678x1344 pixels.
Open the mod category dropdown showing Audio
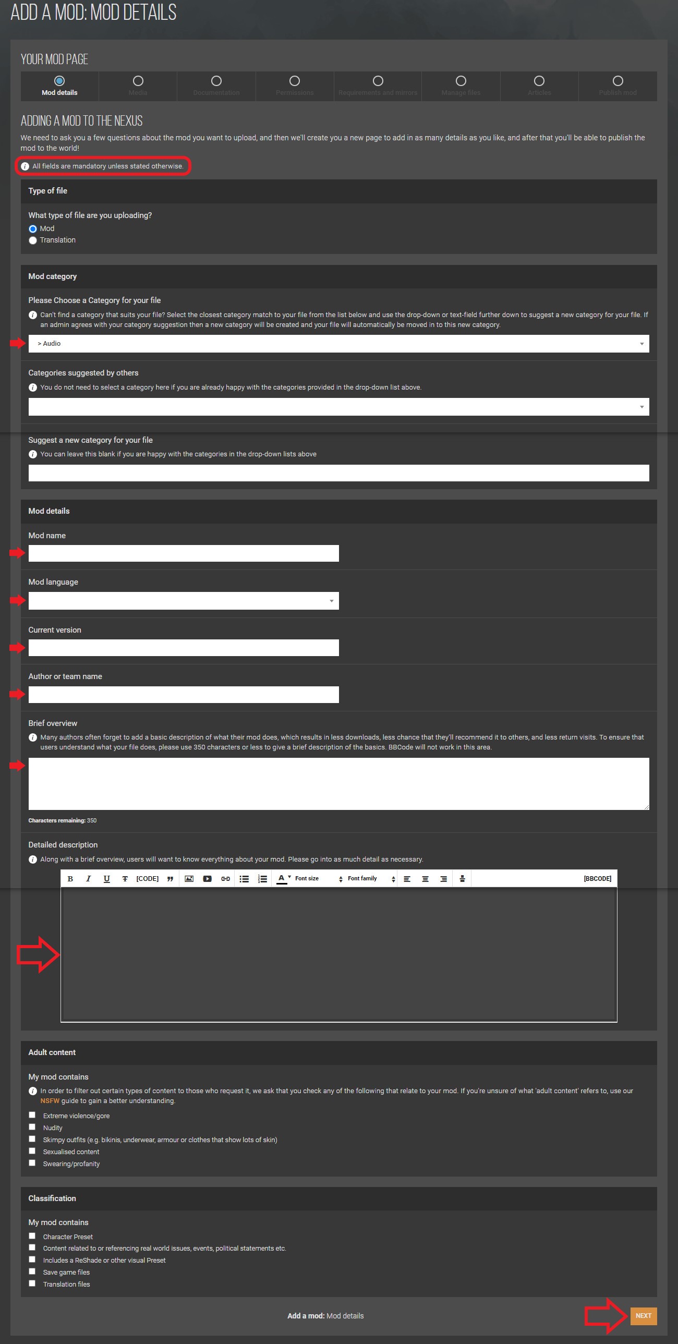[338, 344]
